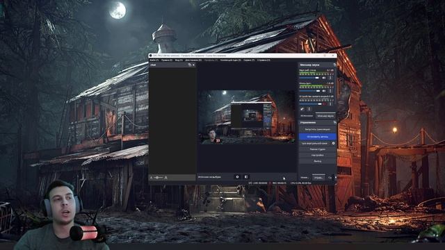Adjust the desktop audio volume slider
The width and height of the screenshot is (445, 250).
coord(309,78)
